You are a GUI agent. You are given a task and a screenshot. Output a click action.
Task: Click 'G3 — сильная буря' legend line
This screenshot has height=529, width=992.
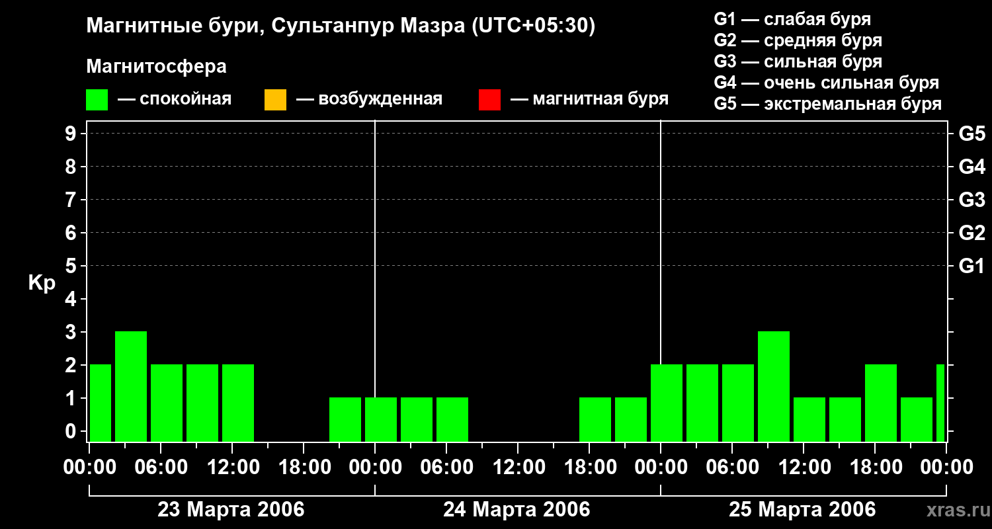798,61
